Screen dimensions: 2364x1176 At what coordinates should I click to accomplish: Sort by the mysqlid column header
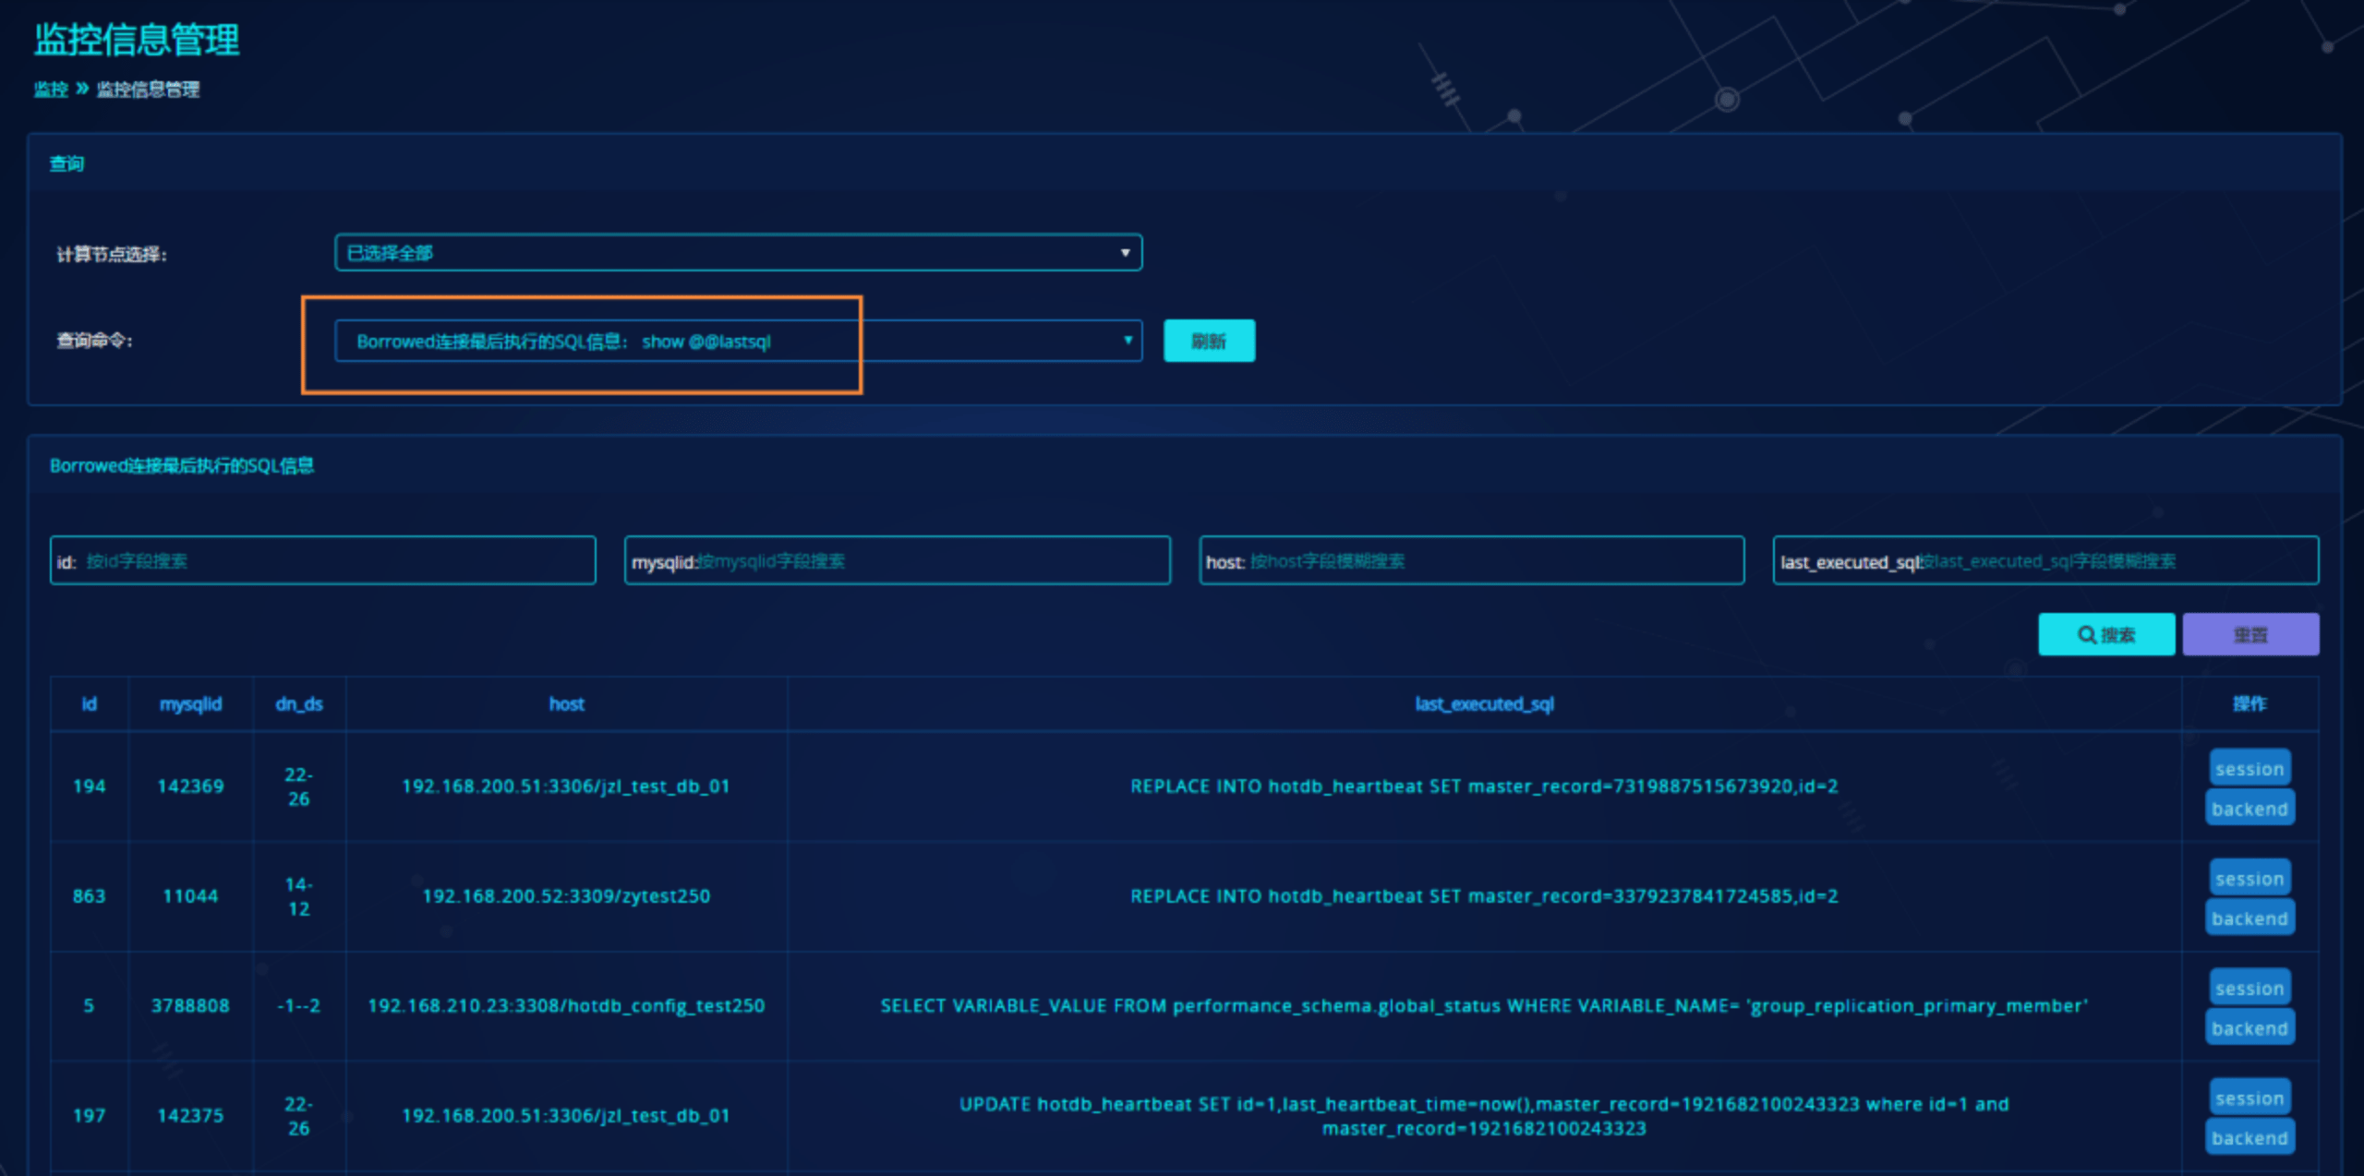[x=190, y=704]
